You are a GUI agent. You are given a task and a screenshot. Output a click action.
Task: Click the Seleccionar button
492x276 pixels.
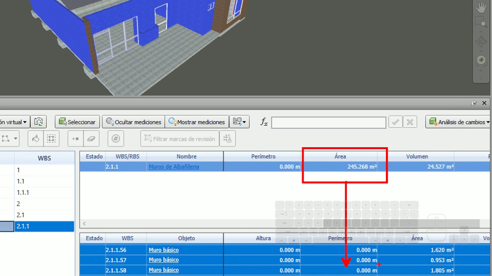[78, 122]
